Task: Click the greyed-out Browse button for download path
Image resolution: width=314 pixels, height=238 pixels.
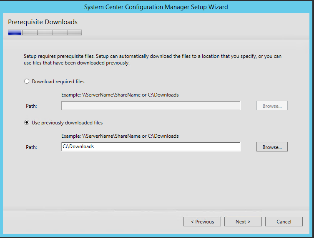Action: [x=272, y=106]
